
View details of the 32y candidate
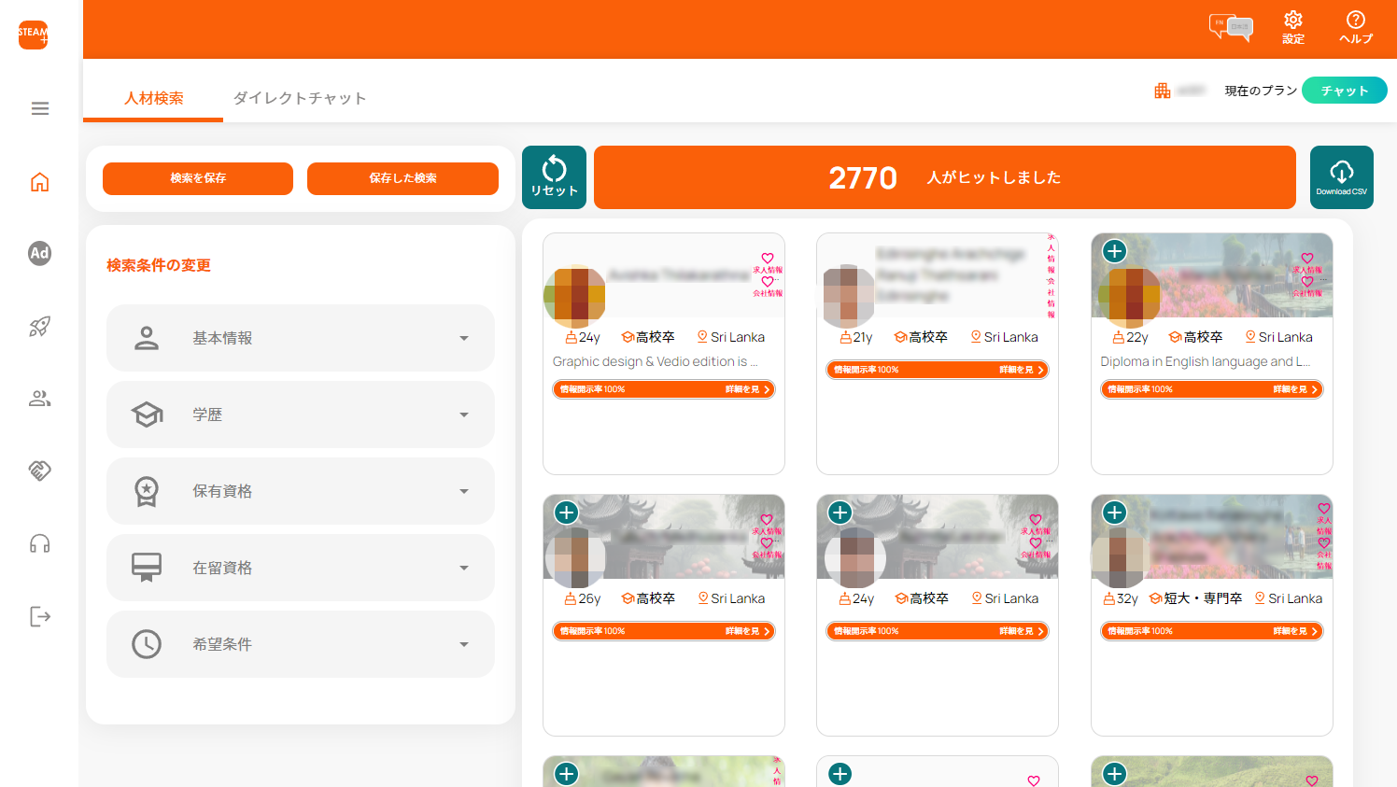click(x=1212, y=631)
